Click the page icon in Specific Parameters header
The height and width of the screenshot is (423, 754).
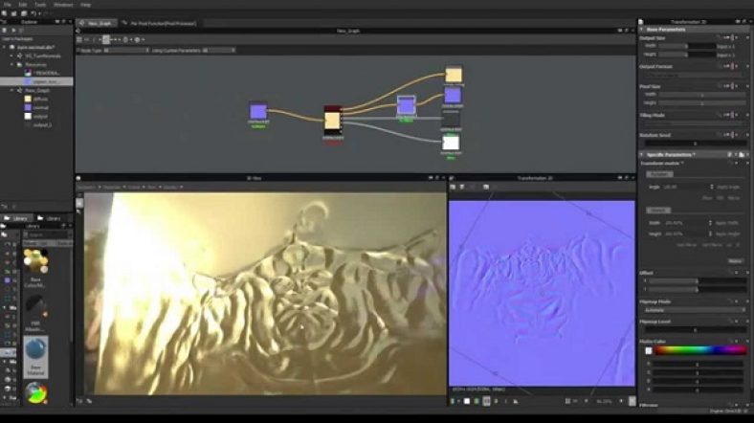pyautogui.click(x=742, y=155)
